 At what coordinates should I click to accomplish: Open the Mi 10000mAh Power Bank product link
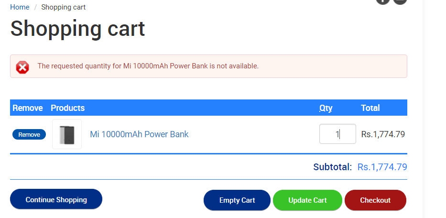(x=139, y=134)
